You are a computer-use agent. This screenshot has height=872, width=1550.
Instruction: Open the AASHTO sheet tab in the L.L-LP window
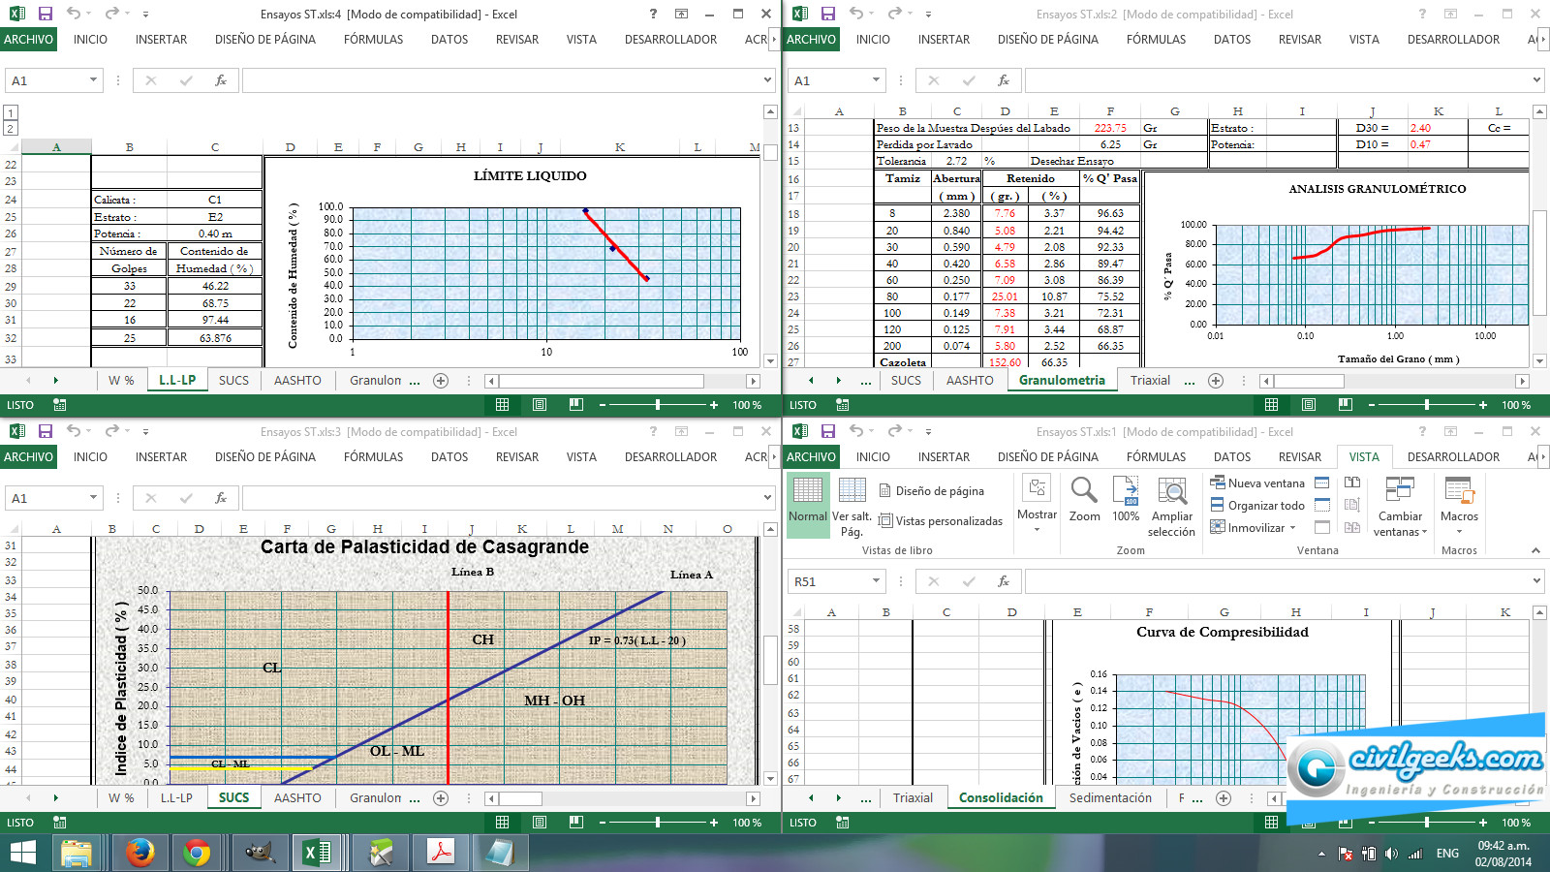[x=297, y=381]
